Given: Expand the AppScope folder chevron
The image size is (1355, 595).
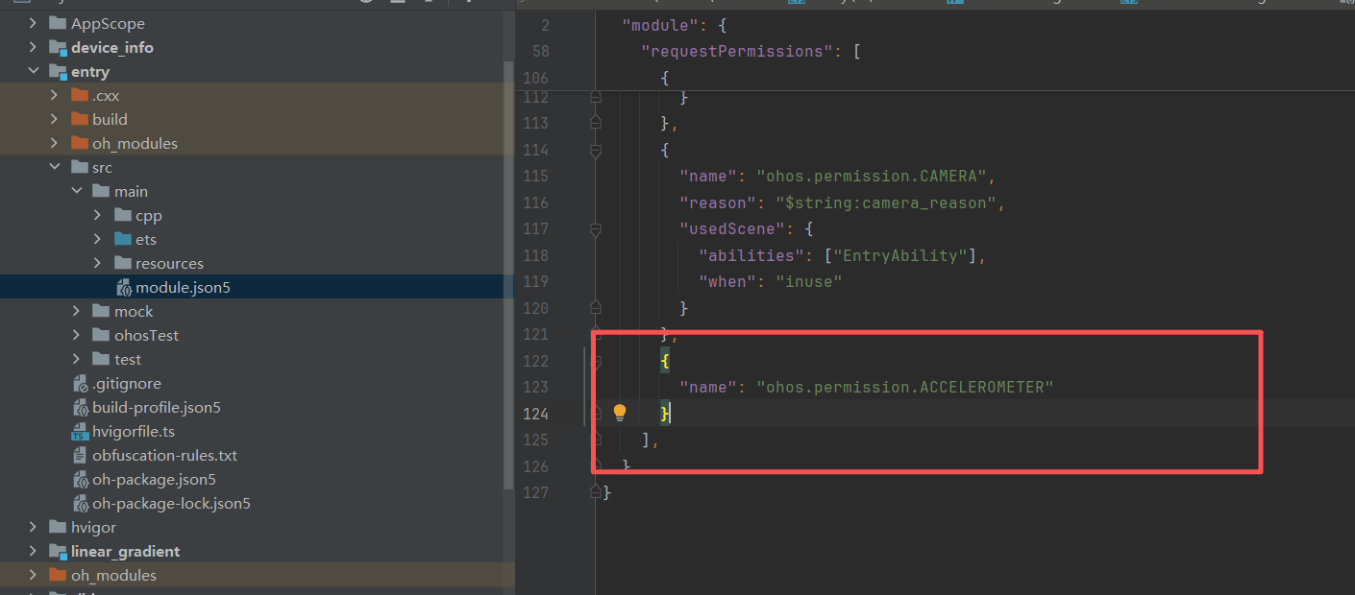Looking at the screenshot, I should click(33, 23).
